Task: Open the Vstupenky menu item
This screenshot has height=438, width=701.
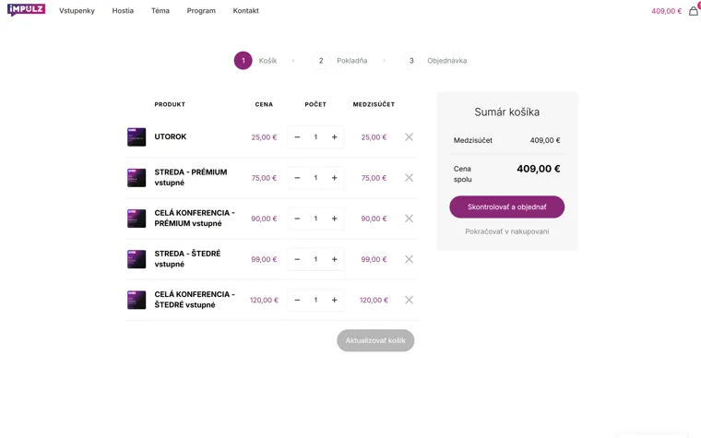Action: (x=77, y=11)
